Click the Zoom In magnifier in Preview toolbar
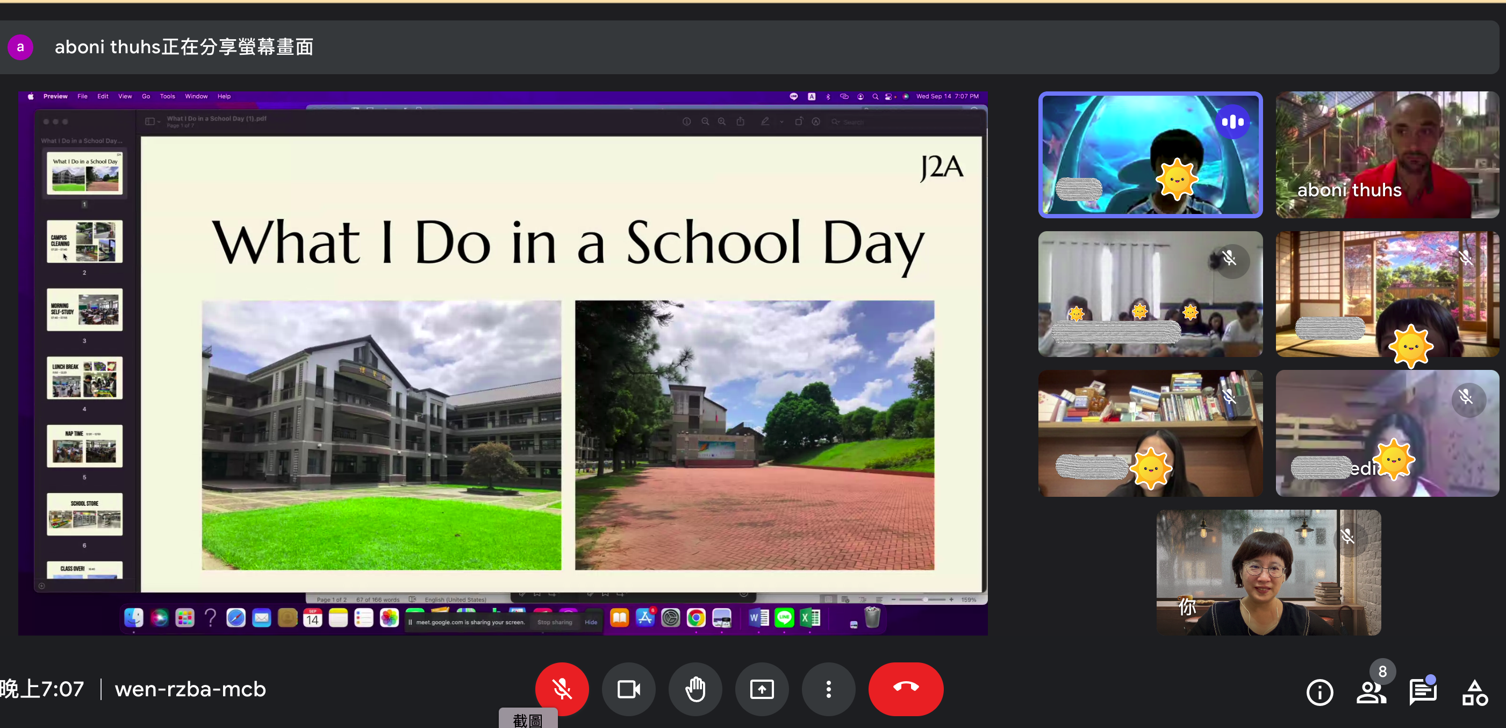The width and height of the screenshot is (1506, 728). (722, 121)
